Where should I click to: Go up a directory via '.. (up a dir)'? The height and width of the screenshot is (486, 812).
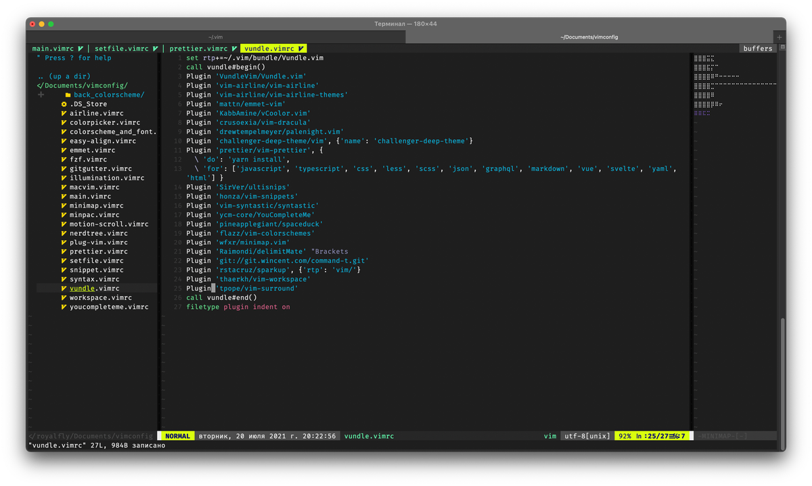tap(64, 76)
